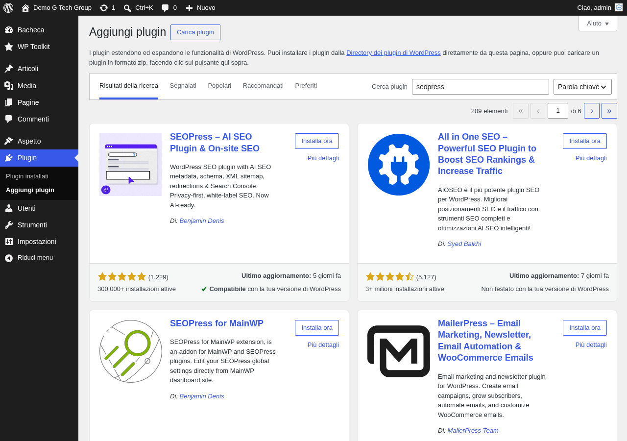The height and width of the screenshot is (441, 627).
Task: Open Directory dei plugin di WordPress link
Action: (393, 52)
